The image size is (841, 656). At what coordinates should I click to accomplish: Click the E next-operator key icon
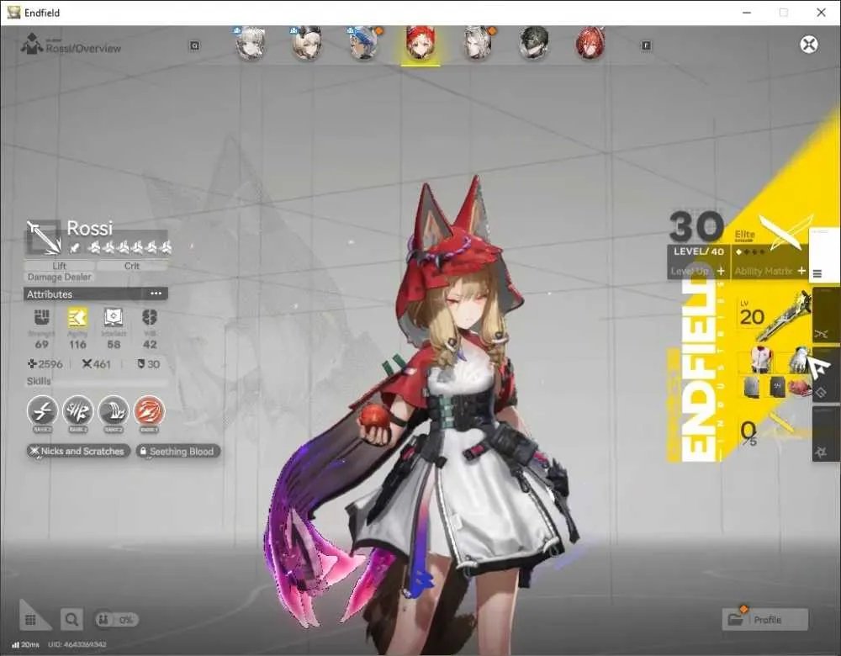(x=646, y=45)
